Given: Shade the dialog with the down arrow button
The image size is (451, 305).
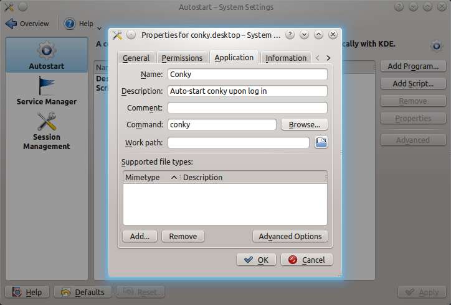Looking at the screenshot, I should point(304,35).
